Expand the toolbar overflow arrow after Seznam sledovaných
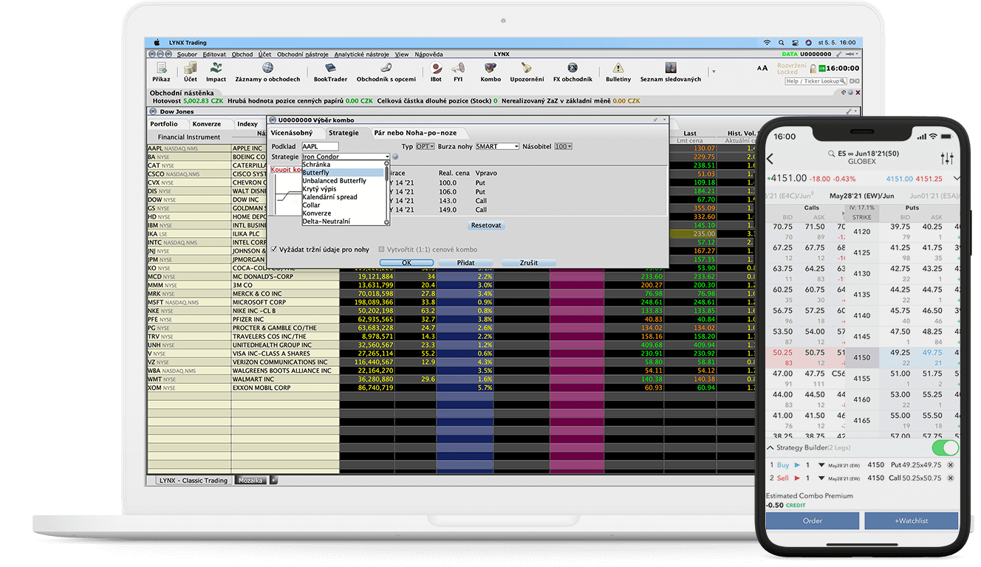This screenshot has height=567, width=981. pos(713,72)
